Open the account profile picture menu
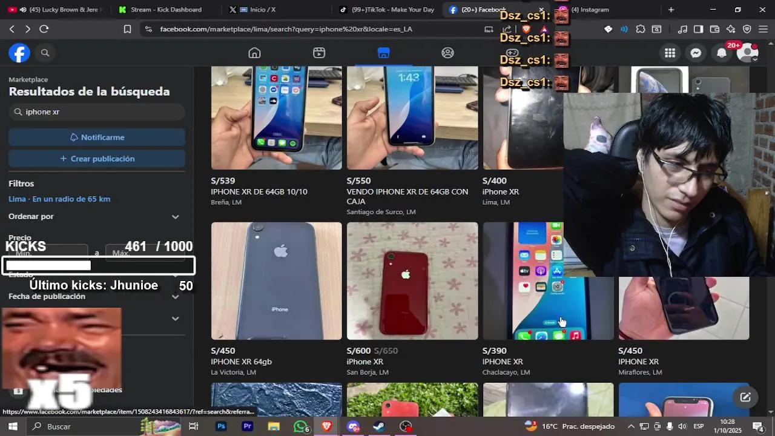This screenshot has height=436, width=775. tap(747, 53)
